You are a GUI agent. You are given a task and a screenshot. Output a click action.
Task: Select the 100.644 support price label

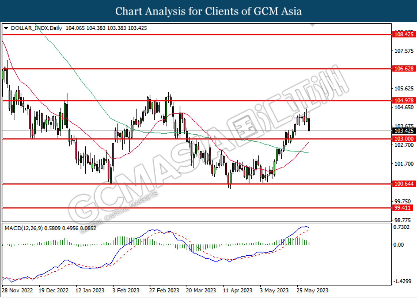[x=404, y=184]
